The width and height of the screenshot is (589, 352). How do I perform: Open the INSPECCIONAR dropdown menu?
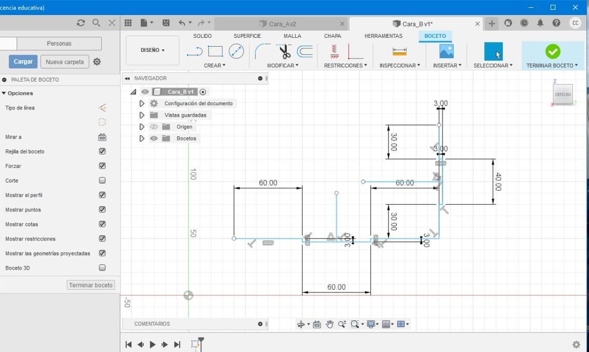coord(400,65)
